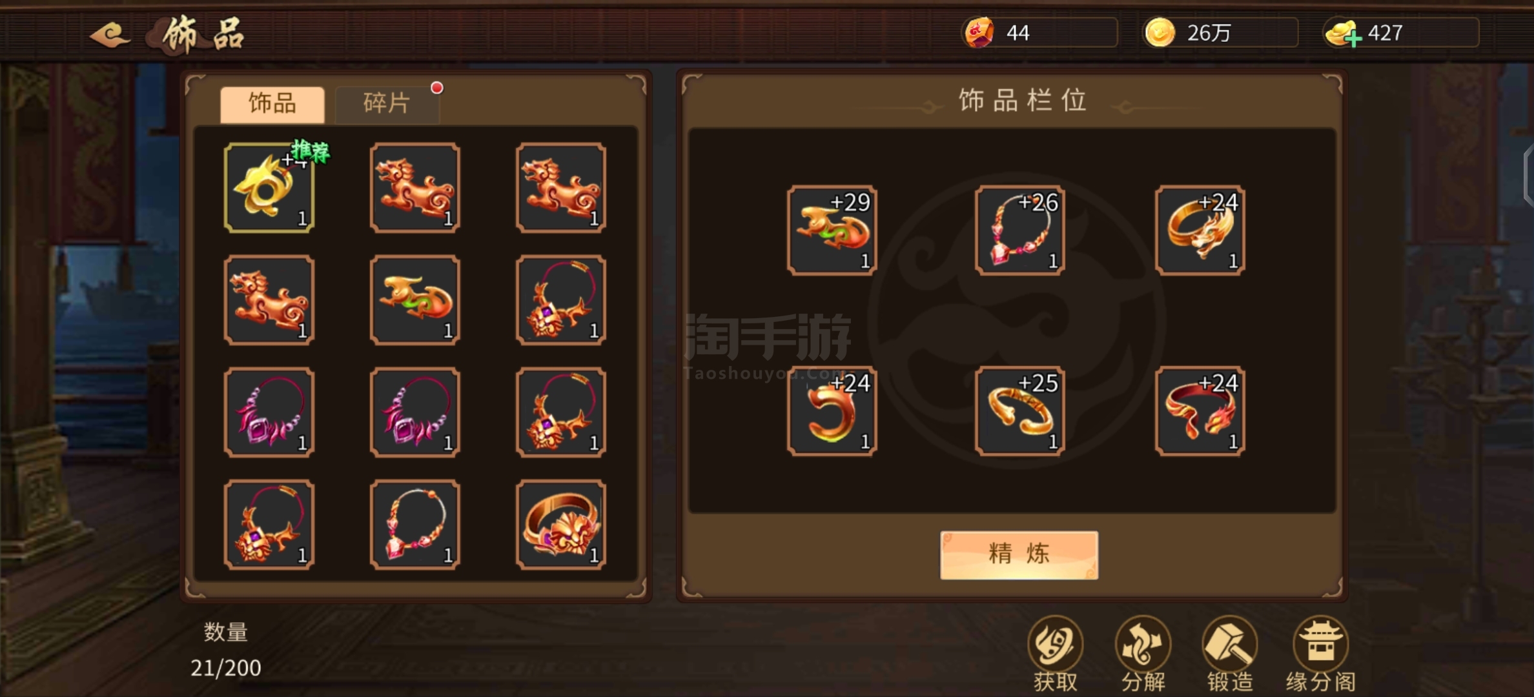The width and height of the screenshot is (1534, 697).
Task: Select the +24 red curved jade slot
Action: (x=832, y=411)
